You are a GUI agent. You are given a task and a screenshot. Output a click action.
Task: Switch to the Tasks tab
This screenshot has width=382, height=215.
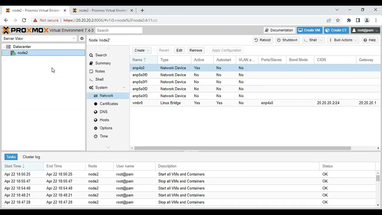(x=11, y=157)
